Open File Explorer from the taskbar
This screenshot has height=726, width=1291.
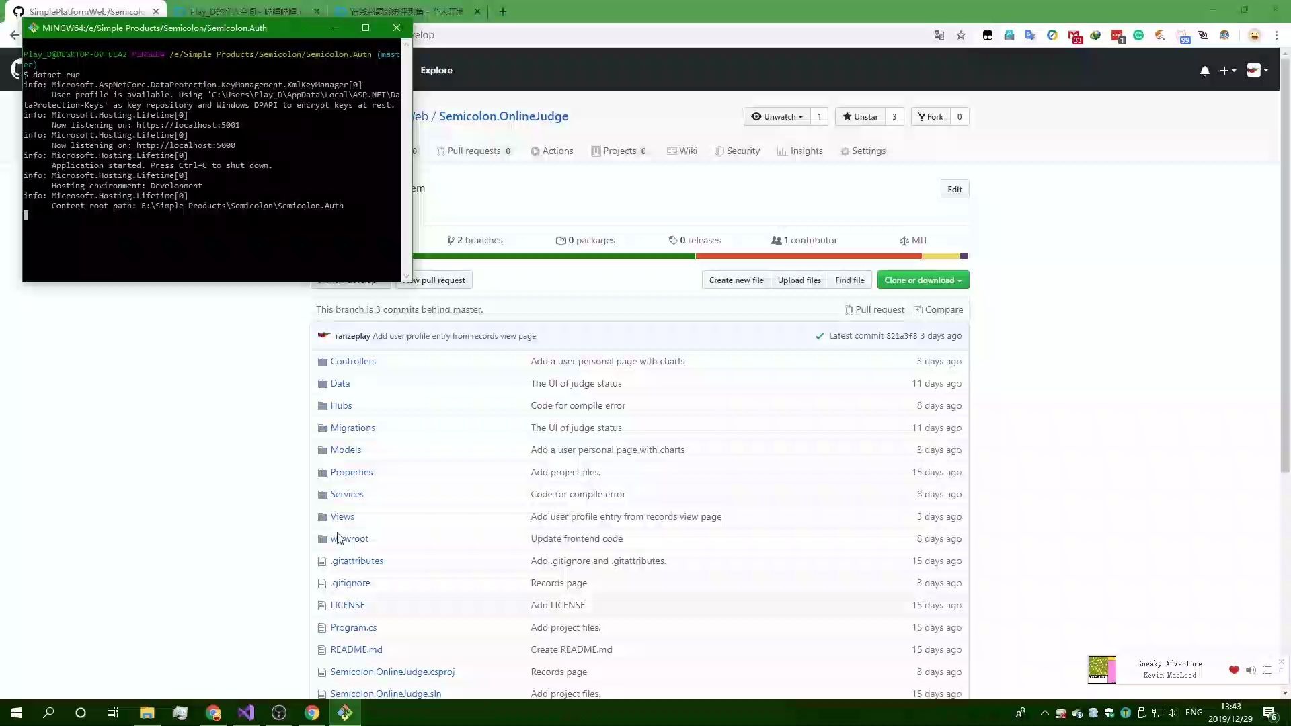(147, 713)
